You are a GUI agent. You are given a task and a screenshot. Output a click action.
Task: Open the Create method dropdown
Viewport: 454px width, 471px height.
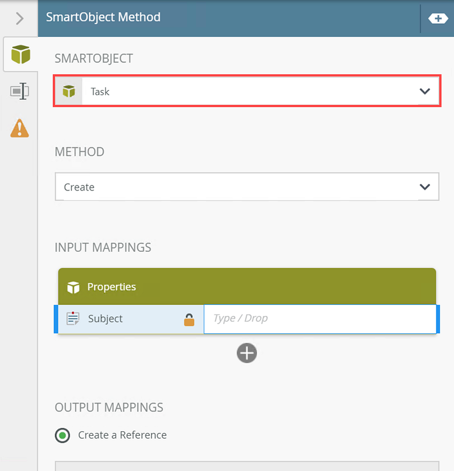click(238, 187)
